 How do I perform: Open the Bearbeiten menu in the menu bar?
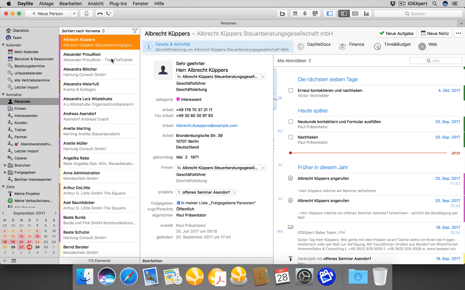[x=71, y=4]
